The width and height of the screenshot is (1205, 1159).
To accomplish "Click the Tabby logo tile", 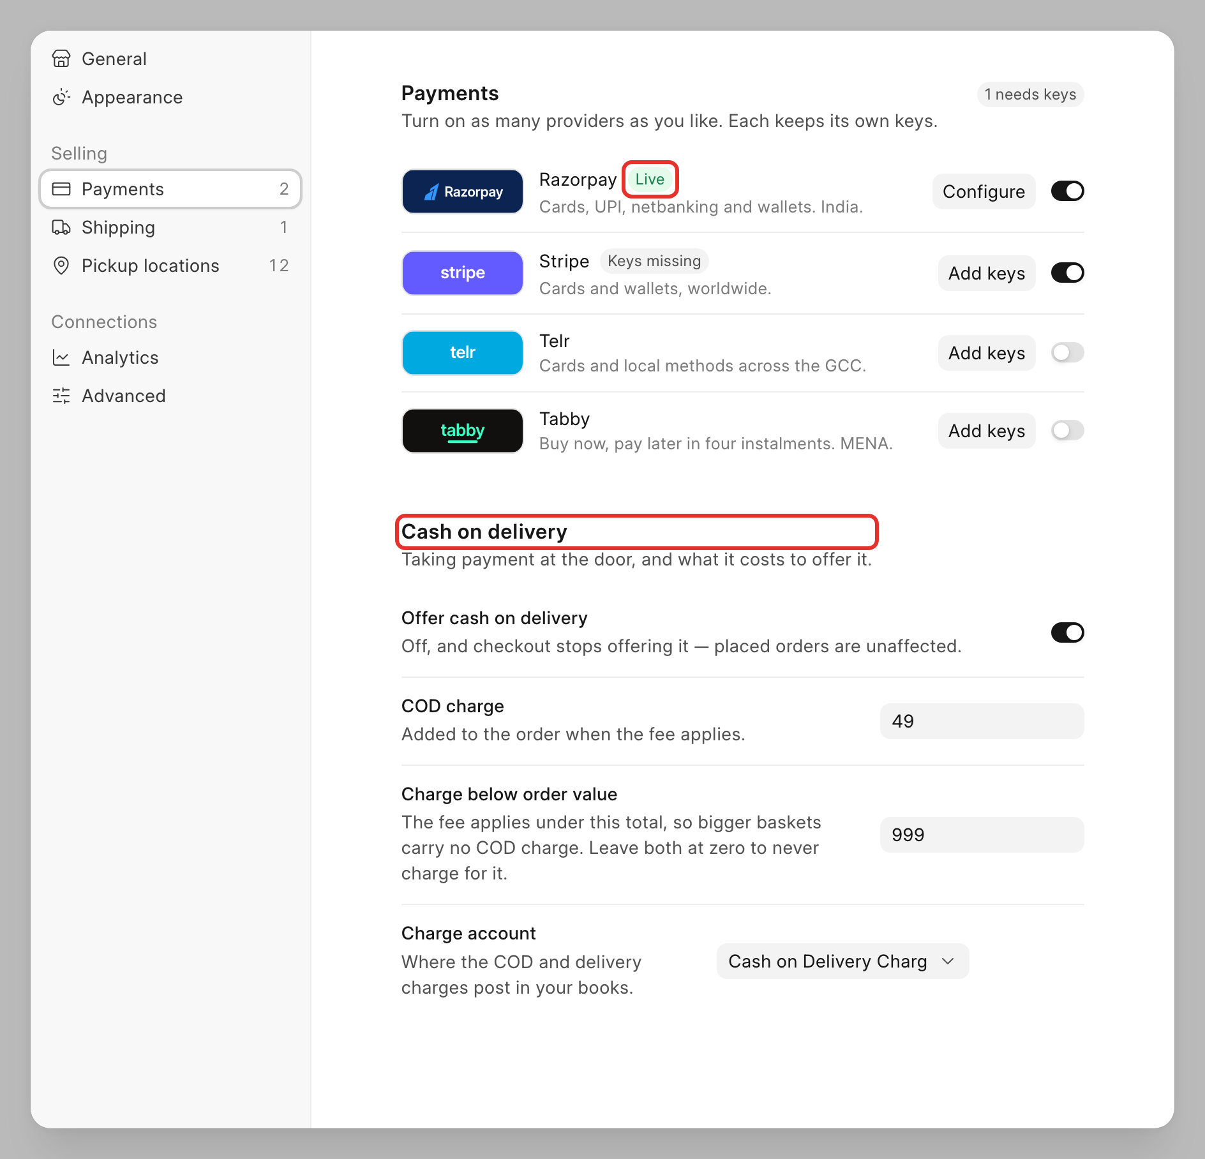I will [x=463, y=431].
